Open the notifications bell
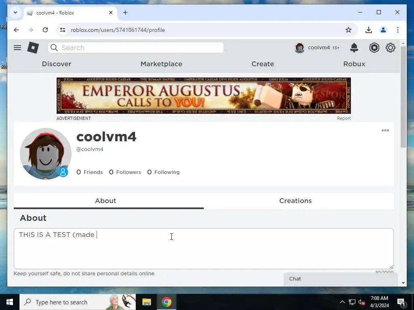 354,48
